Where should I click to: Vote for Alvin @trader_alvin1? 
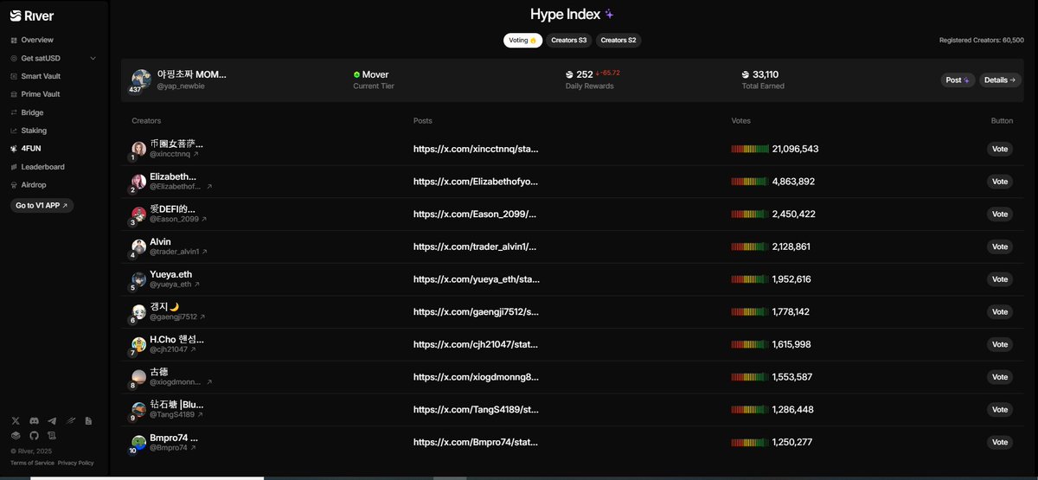coord(1000,246)
